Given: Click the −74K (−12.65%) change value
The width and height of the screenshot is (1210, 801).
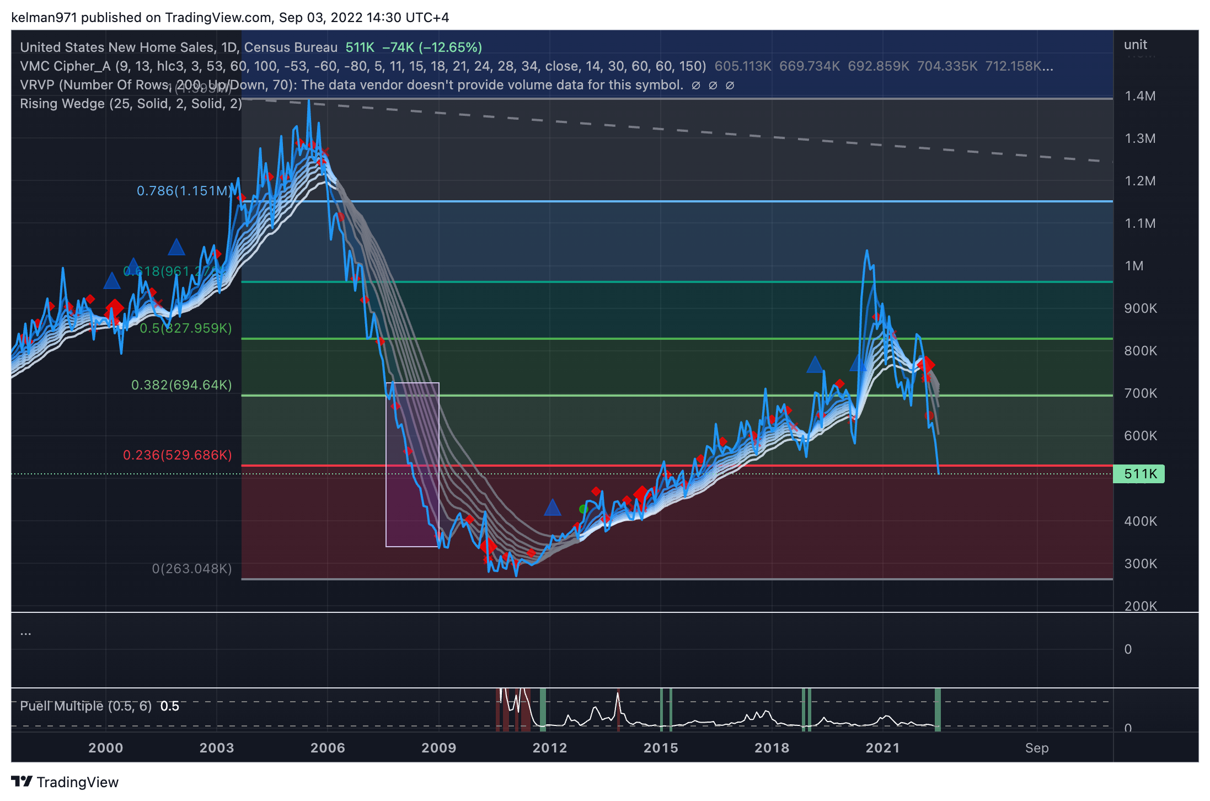Looking at the screenshot, I should pyautogui.click(x=432, y=47).
